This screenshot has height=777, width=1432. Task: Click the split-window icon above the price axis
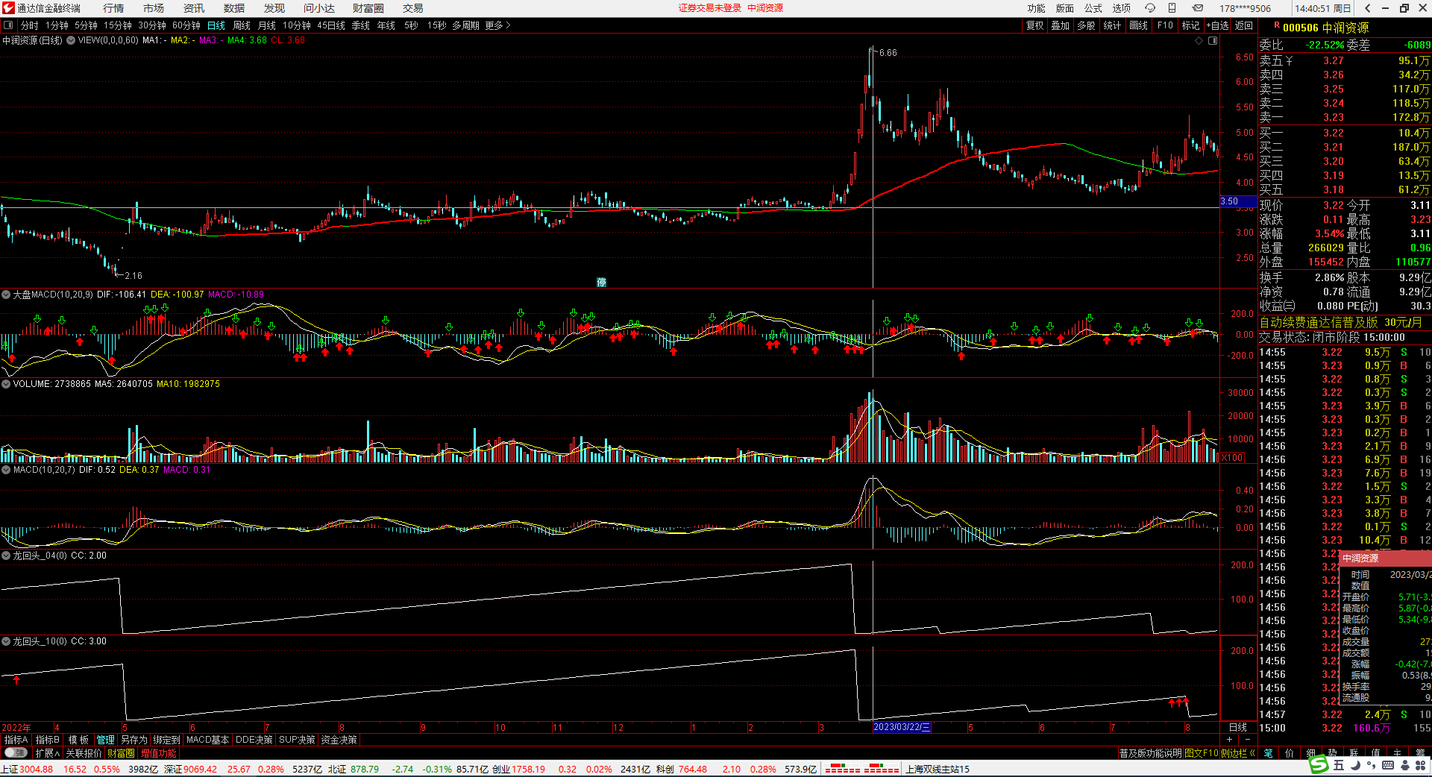(x=1213, y=40)
